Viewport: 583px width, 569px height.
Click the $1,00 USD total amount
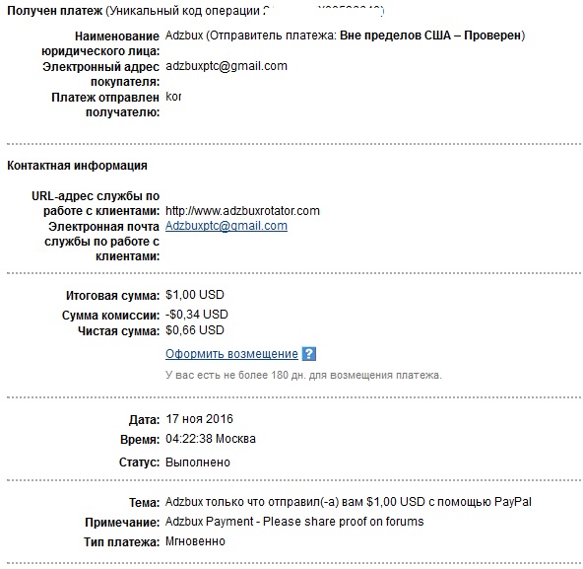coord(195,295)
